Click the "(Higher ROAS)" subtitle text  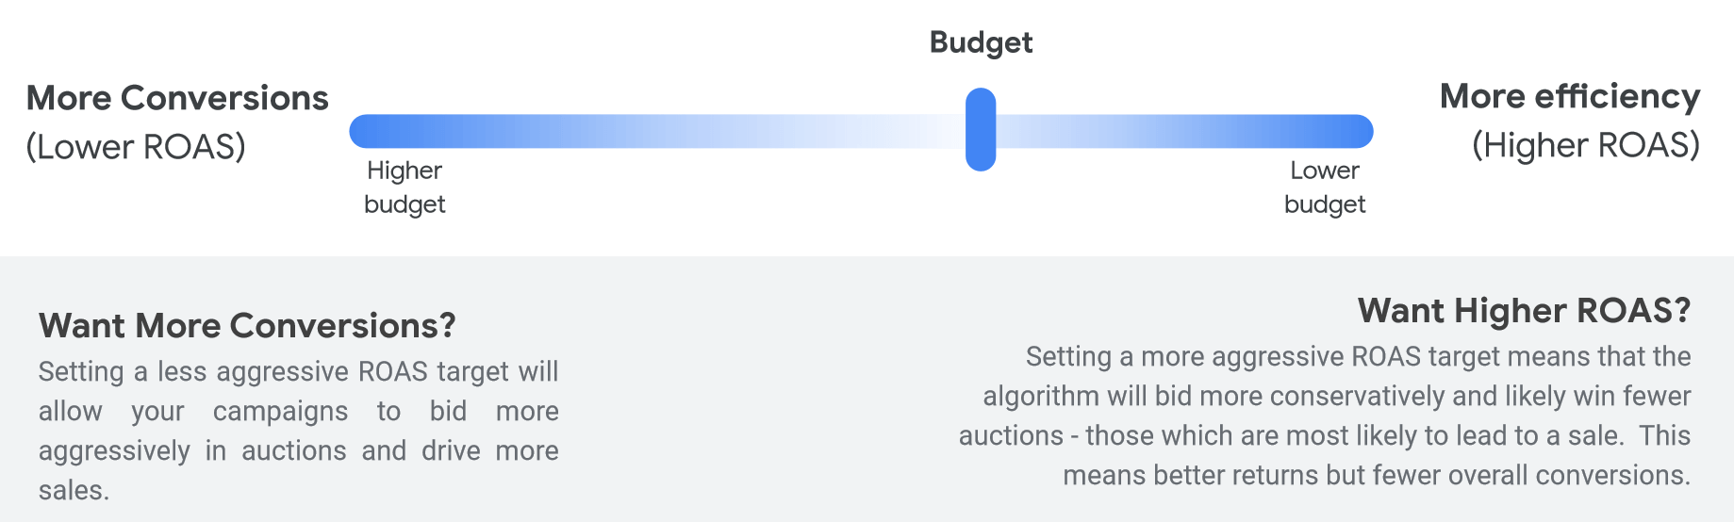pos(1586,145)
